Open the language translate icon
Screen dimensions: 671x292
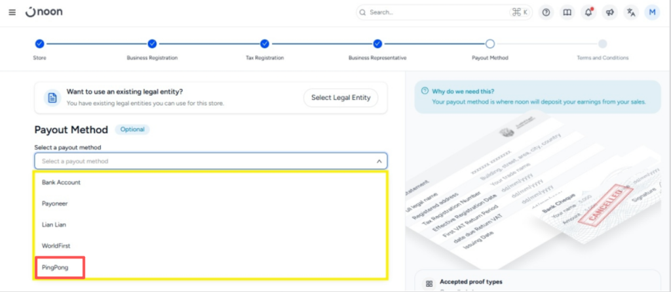point(631,12)
